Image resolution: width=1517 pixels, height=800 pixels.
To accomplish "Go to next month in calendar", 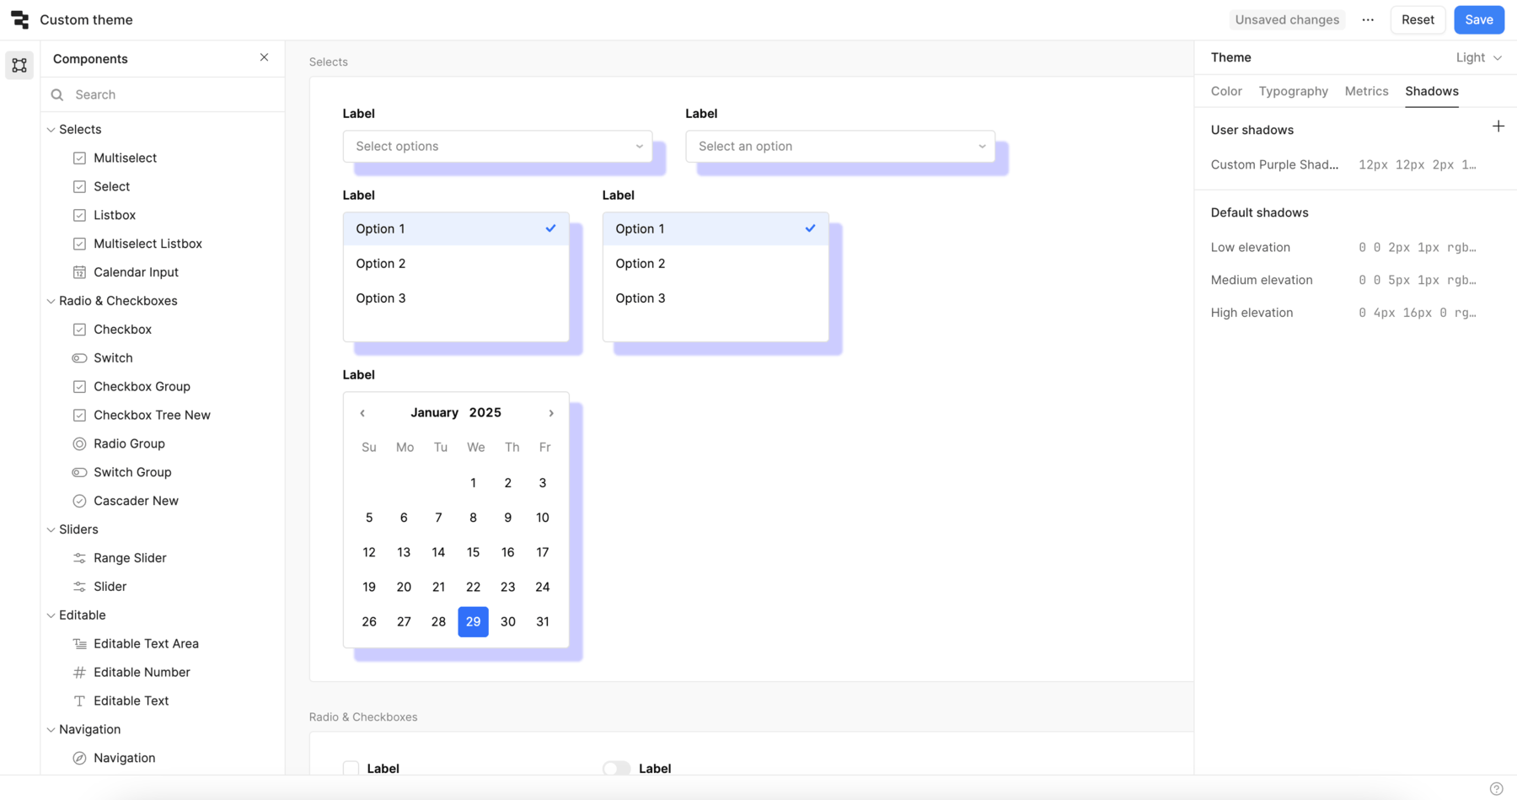I will (551, 413).
